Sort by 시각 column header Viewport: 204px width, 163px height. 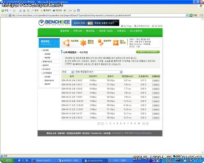point(72,76)
